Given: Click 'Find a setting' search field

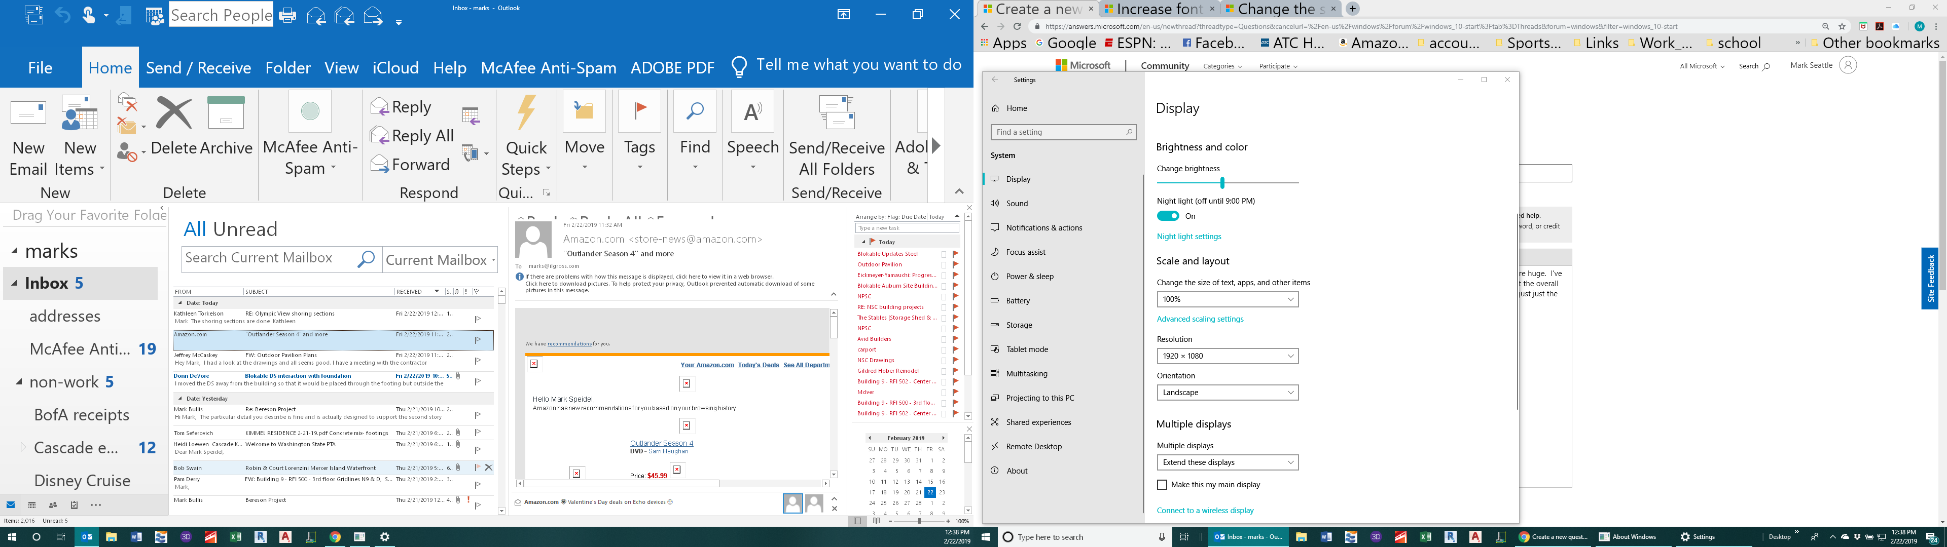Looking at the screenshot, I should [1063, 132].
